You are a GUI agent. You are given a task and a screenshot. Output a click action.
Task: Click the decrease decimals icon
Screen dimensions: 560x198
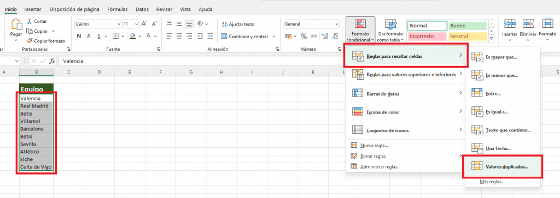pos(335,36)
